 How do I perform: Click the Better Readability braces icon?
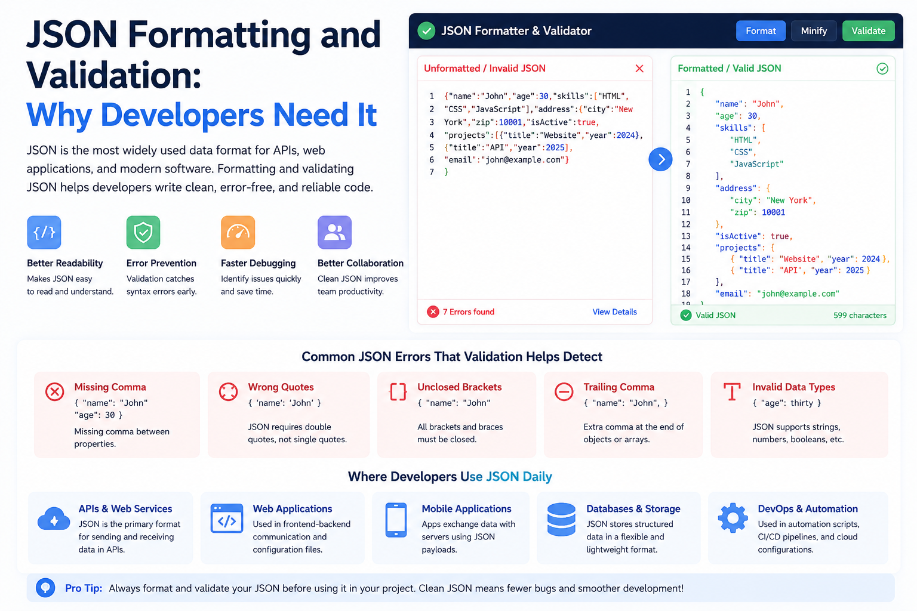tap(44, 232)
